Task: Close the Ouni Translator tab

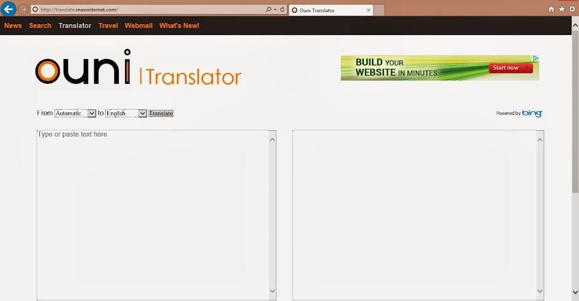Action: coord(368,10)
